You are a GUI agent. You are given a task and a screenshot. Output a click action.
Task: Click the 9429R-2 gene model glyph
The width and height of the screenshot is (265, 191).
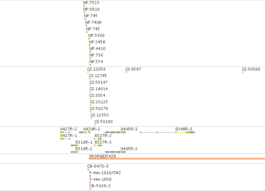point(84,132)
